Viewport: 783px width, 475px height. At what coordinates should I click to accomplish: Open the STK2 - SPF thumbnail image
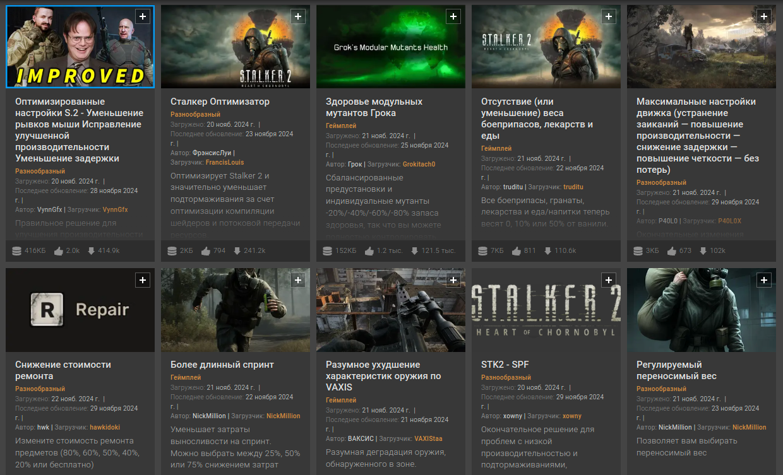click(x=546, y=310)
